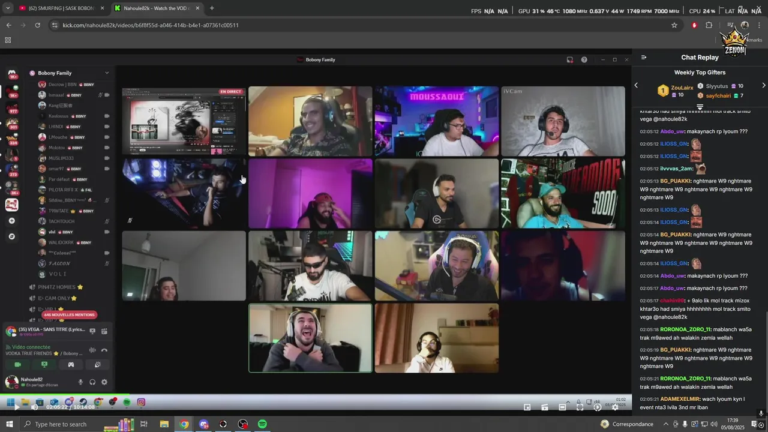The width and height of the screenshot is (768, 432).
Task: Open Discord user settings gear
Action: point(104,382)
